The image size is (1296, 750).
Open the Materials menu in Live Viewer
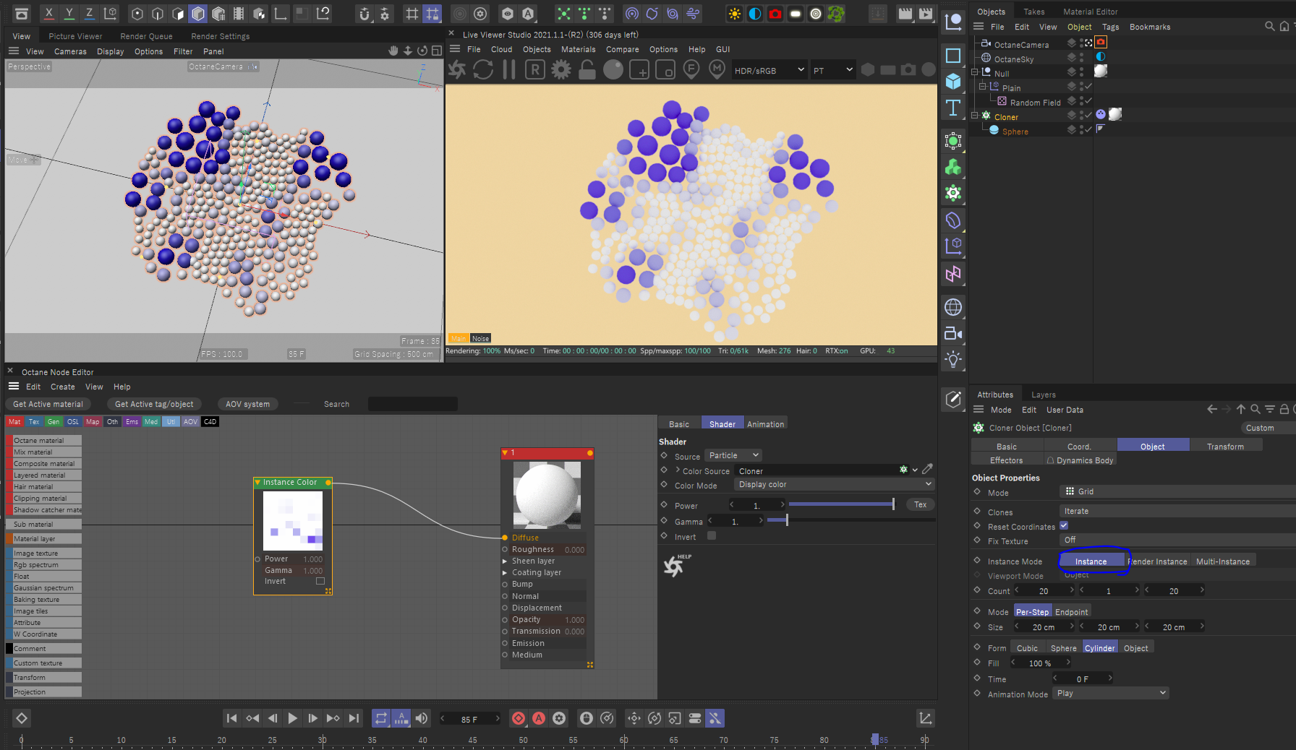578,49
